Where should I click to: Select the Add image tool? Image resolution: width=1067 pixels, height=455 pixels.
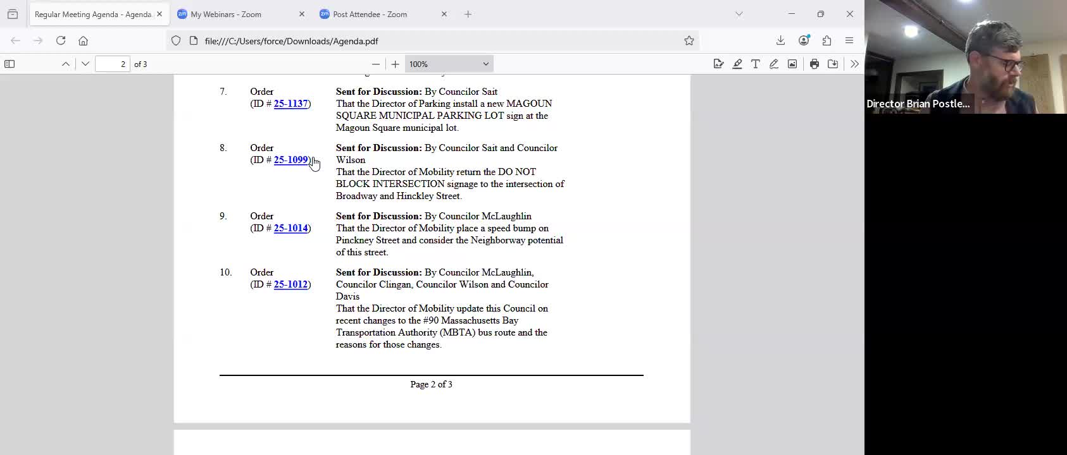tap(792, 64)
